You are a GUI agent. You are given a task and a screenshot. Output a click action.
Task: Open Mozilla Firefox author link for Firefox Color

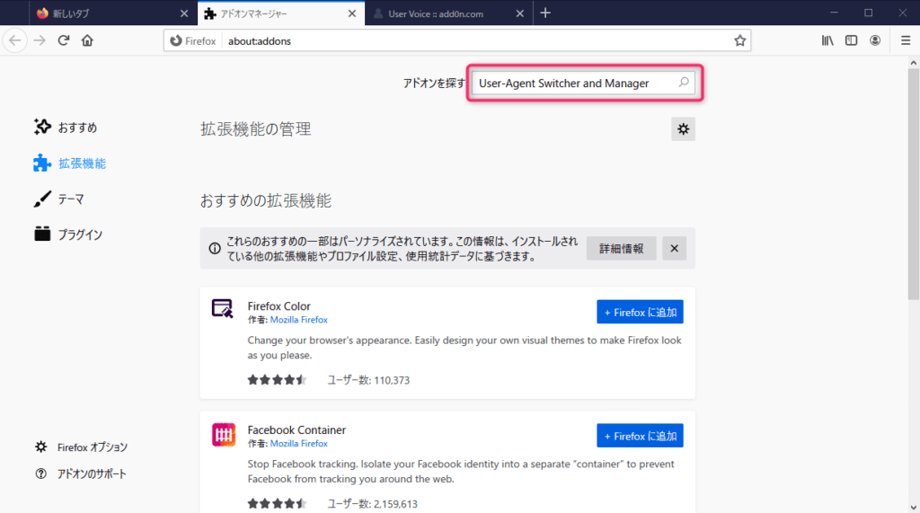click(x=298, y=320)
